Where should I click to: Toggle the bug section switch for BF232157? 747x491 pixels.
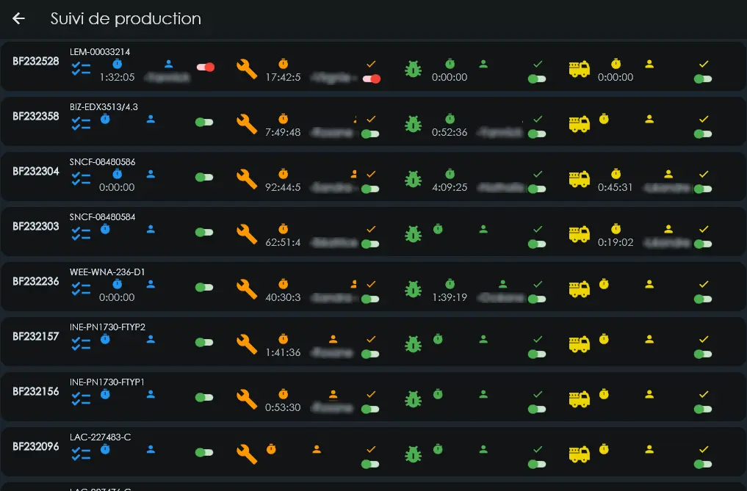tap(537, 354)
